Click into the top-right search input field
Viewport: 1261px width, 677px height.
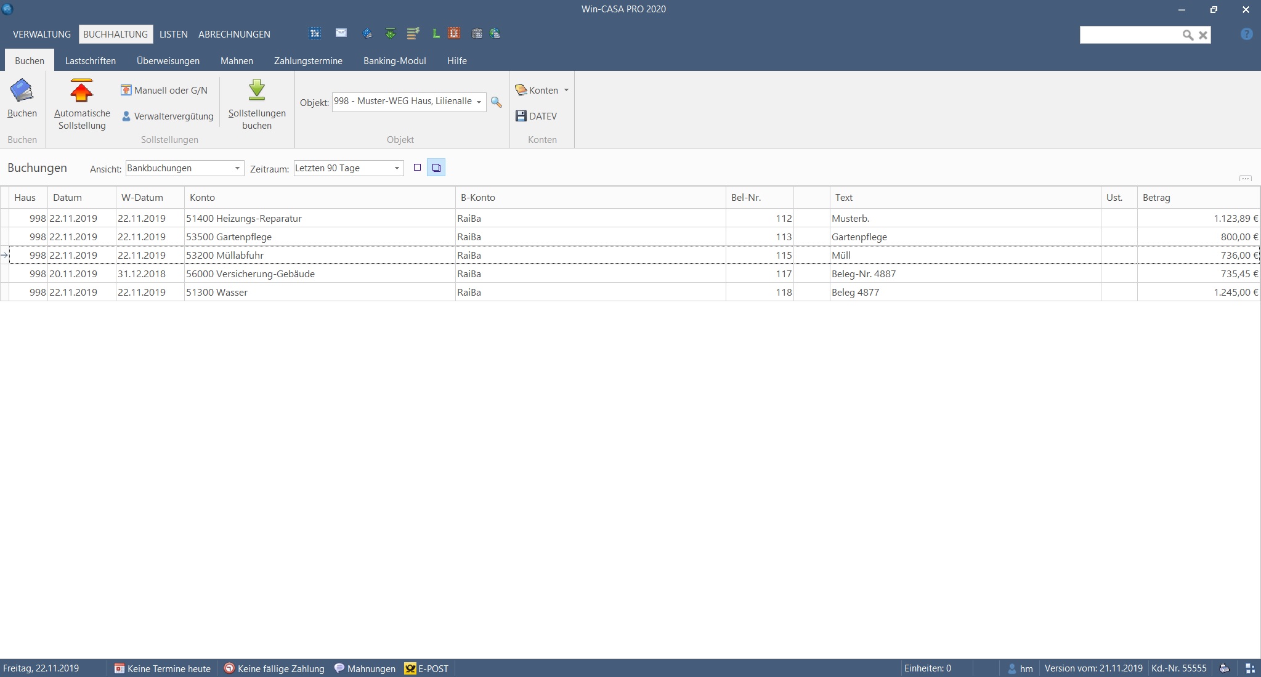(x=1130, y=35)
